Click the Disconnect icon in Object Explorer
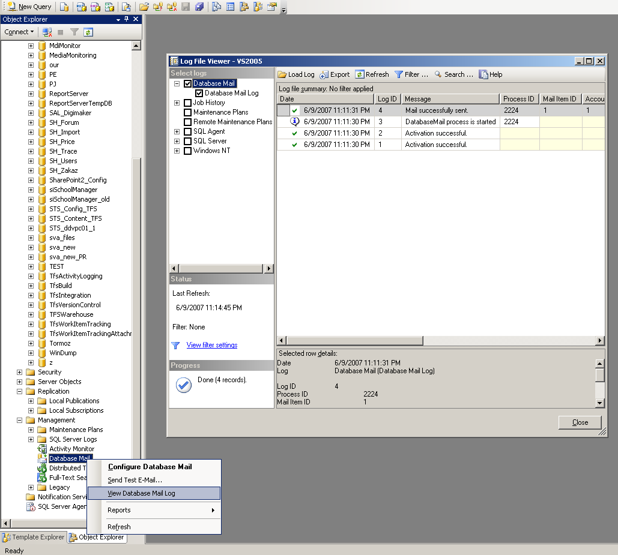Viewport: 618px width, 555px height. click(47, 32)
